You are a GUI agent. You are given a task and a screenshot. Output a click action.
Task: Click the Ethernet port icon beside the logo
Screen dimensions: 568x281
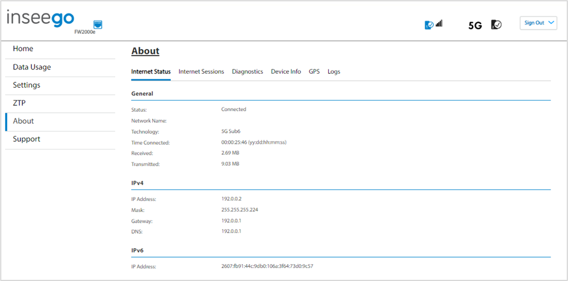tap(98, 24)
